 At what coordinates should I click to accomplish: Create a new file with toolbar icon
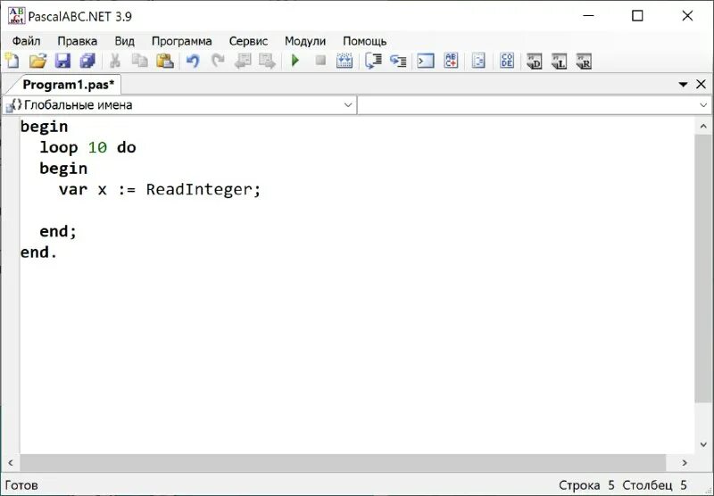(12, 61)
